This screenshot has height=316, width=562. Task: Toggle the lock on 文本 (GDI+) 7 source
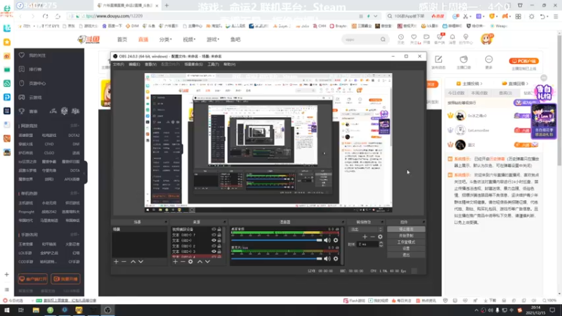click(x=219, y=235)
